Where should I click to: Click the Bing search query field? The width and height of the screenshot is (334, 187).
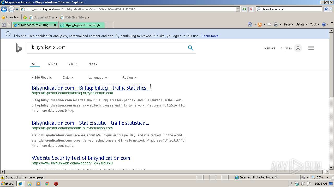(x=107, y=48)
